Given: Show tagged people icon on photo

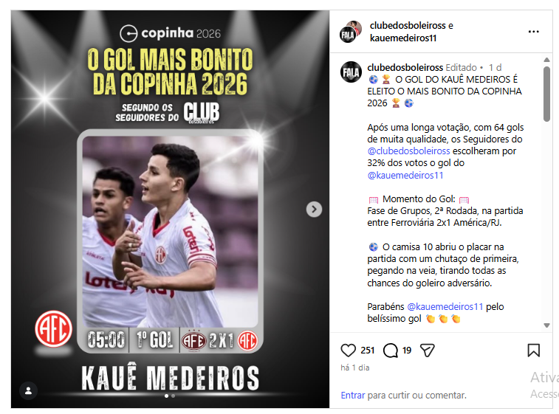Looking at the screenshot, I should 28,391.
